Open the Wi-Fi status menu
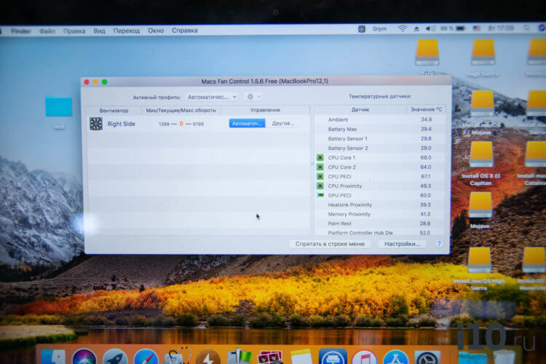 click(x=403, y=29)
